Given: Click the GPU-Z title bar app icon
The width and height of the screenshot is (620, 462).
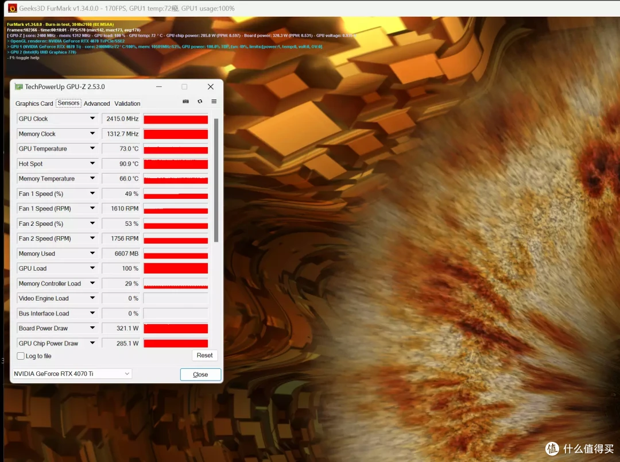Looking at the screenshot, I should (x=18, y=87).
